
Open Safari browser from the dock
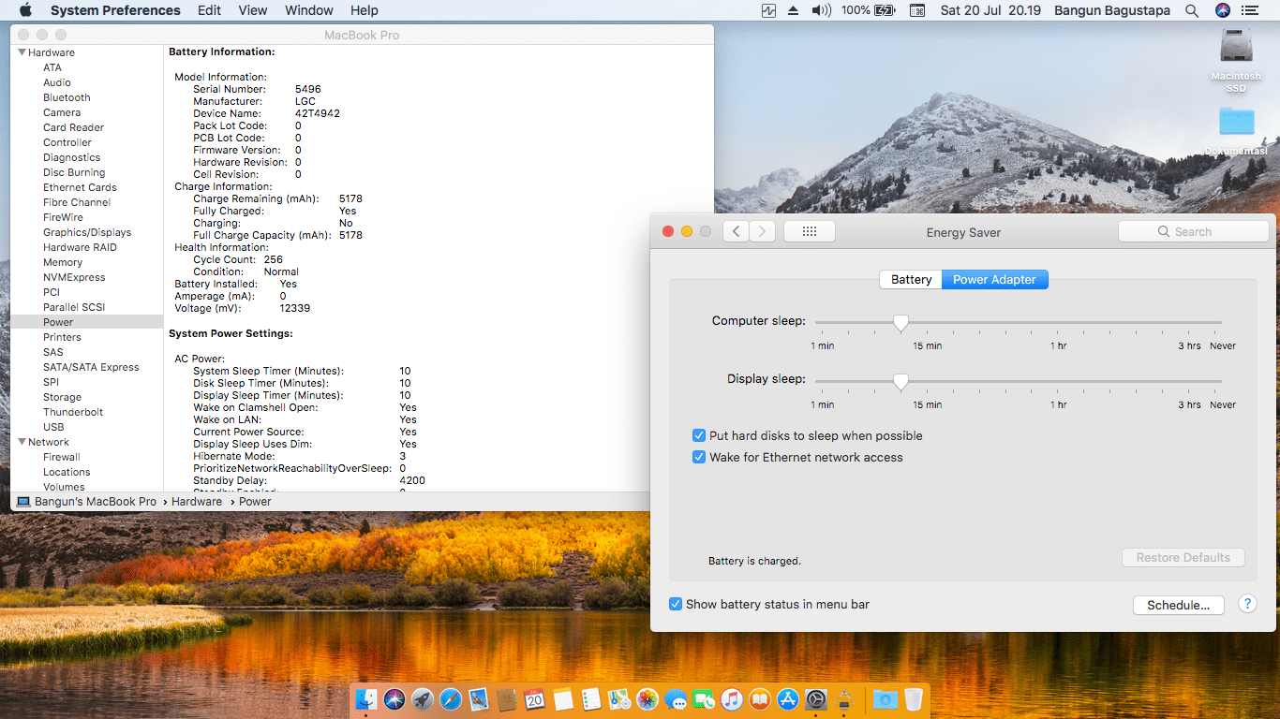(x=451, y=699)
